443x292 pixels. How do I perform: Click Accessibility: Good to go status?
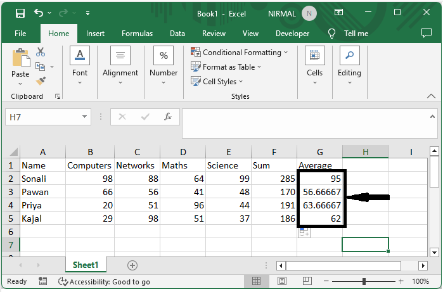103,281
